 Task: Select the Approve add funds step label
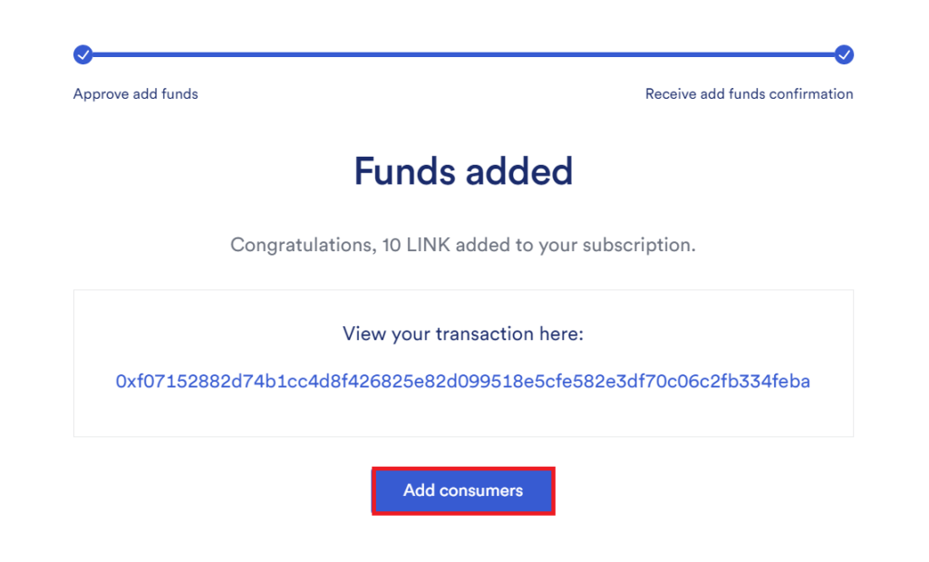point(136,93)
